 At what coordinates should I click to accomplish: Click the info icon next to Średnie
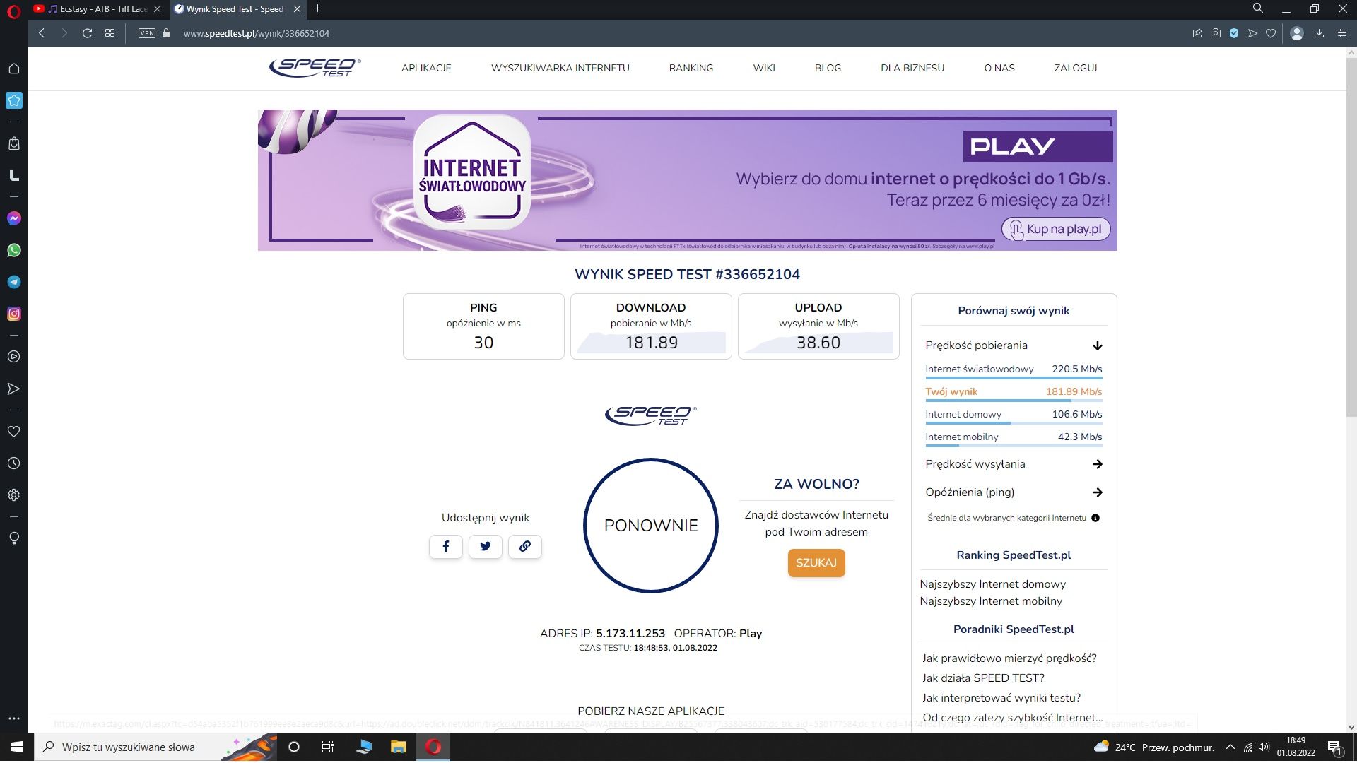(1095, 518)
